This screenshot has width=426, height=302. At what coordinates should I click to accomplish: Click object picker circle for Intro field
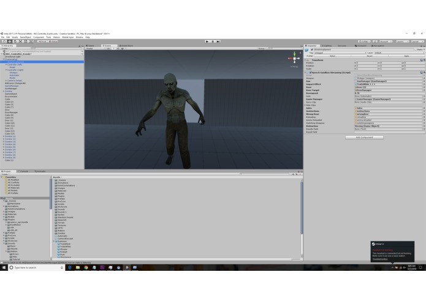click(x=424, y=108)
